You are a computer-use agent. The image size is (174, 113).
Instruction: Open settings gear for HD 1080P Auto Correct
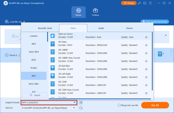point(146,61)
